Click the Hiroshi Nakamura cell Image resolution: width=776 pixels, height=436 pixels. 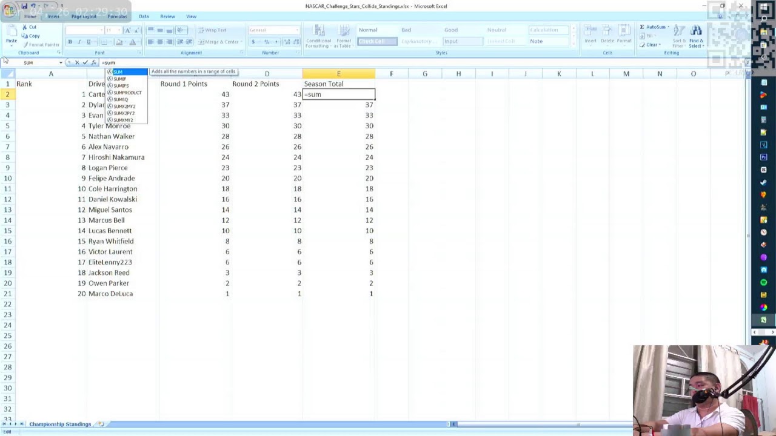[123, 157]
